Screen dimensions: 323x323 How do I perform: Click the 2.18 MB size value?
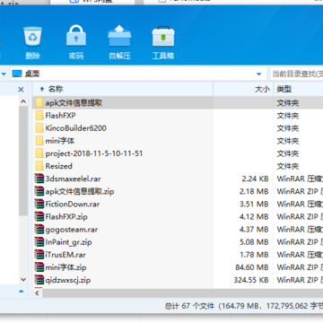point(254,191)
